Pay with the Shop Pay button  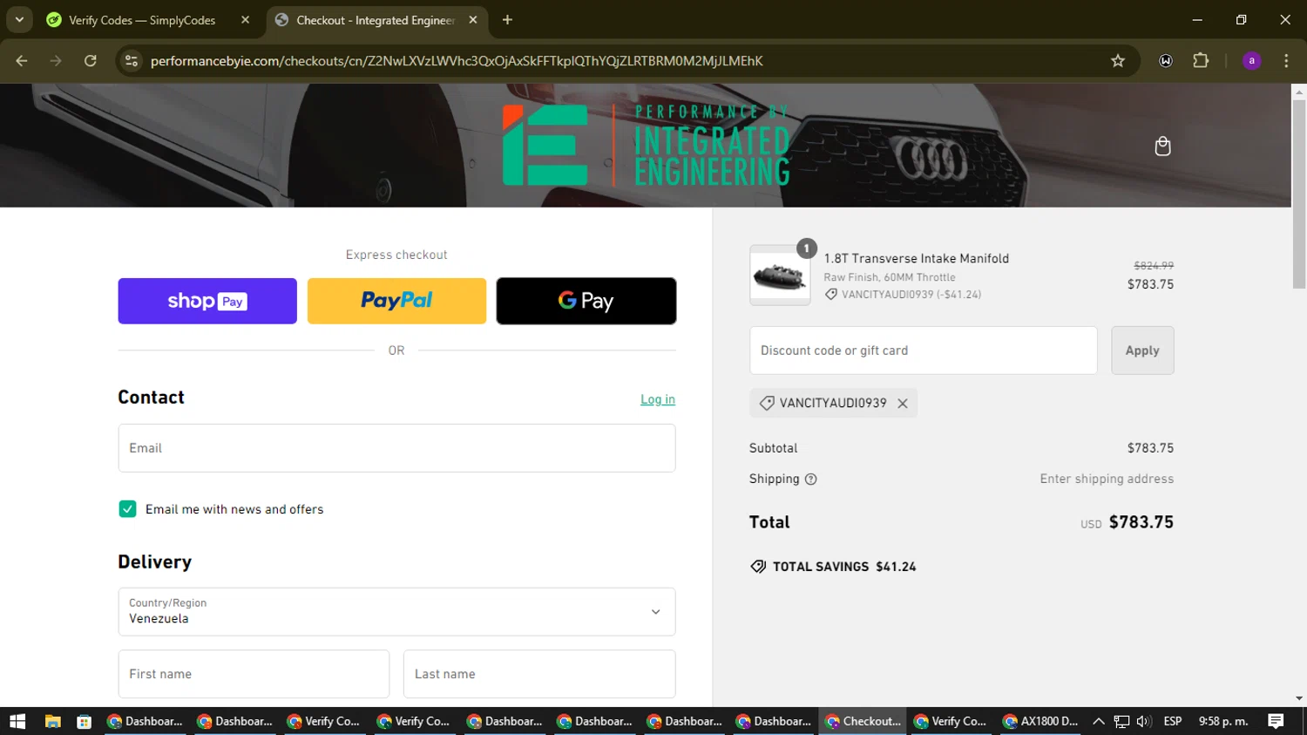(x=207, y=301)
